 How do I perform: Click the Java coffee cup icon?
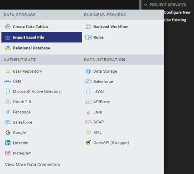(x=88, y=112)
